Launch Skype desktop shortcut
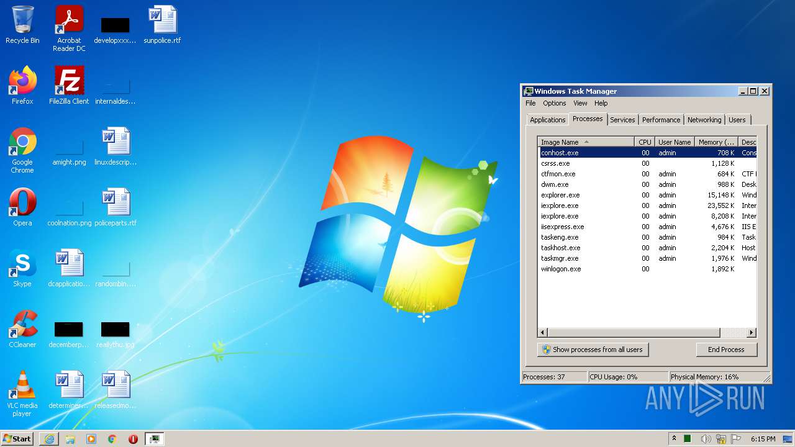The image size is (795, 447). click(22, 268)
